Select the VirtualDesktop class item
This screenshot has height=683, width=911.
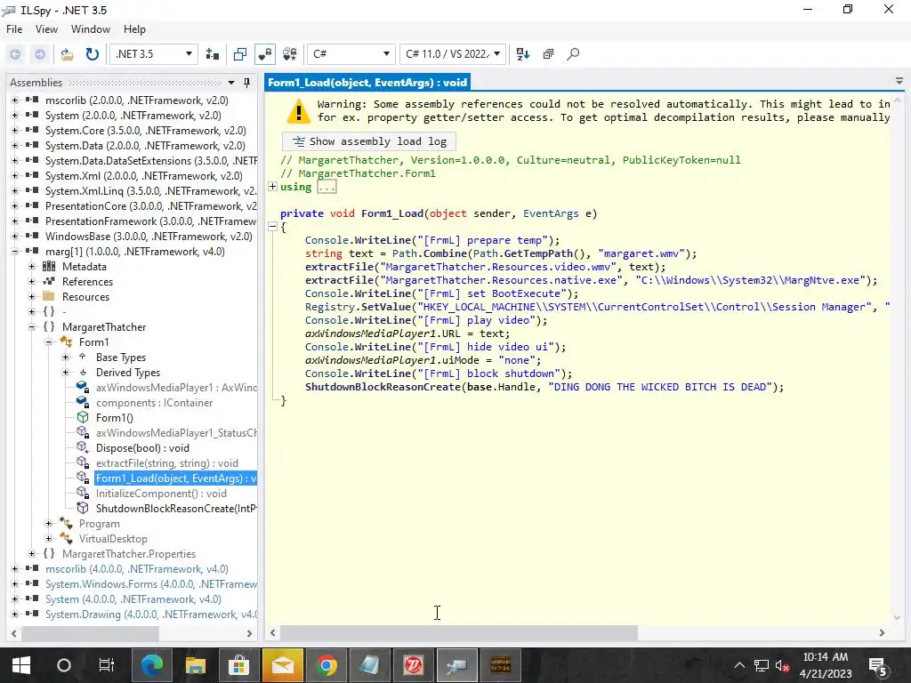(x=113, y=538)
